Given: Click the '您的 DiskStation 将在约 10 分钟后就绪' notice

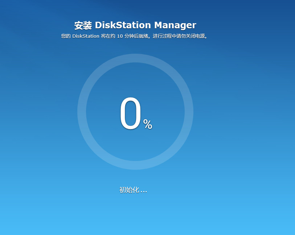Looking at the screenshot, I should pos(105,36).
